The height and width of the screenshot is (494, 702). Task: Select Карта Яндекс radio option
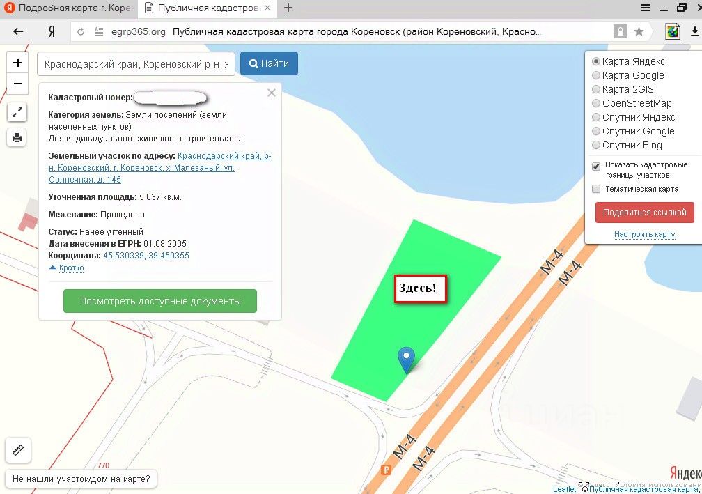tap(596, 61)
